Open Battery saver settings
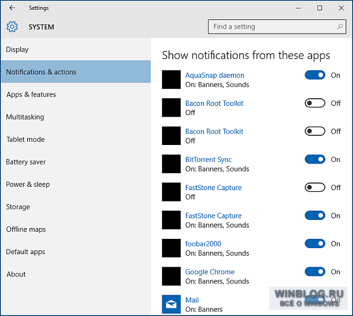353x316 pixels. point(75,162)
